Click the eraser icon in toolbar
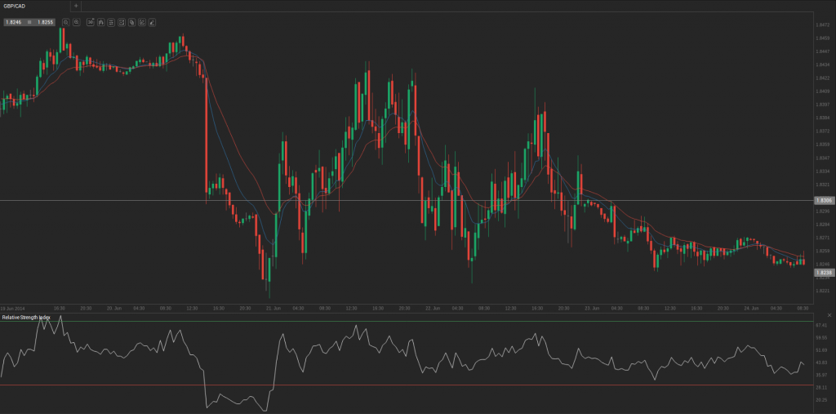 click(152, 22)
